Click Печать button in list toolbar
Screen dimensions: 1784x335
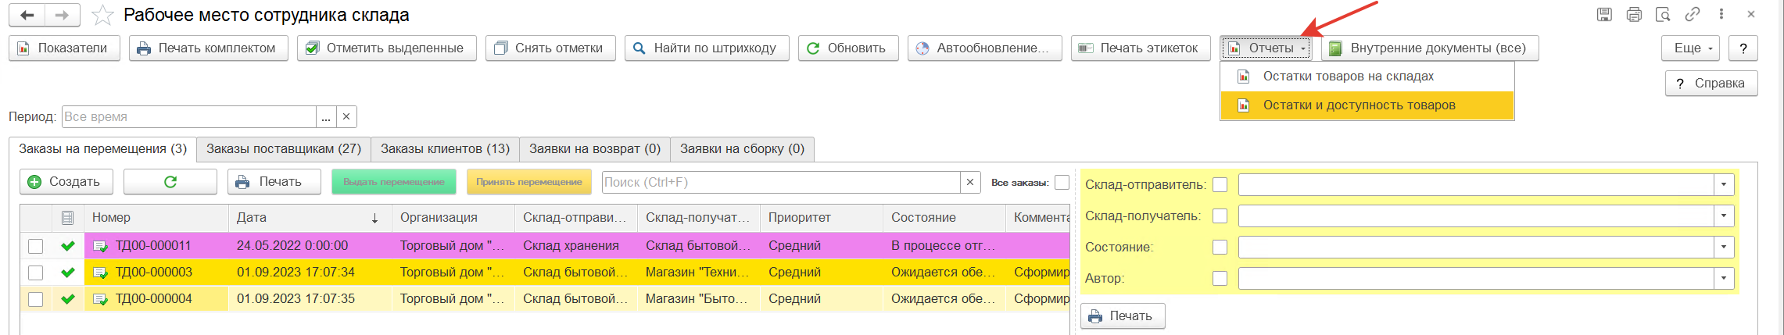[274, 182]
